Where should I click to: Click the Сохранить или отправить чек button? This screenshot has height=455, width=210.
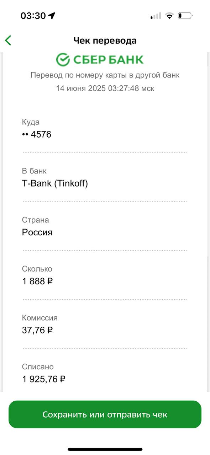105,414
